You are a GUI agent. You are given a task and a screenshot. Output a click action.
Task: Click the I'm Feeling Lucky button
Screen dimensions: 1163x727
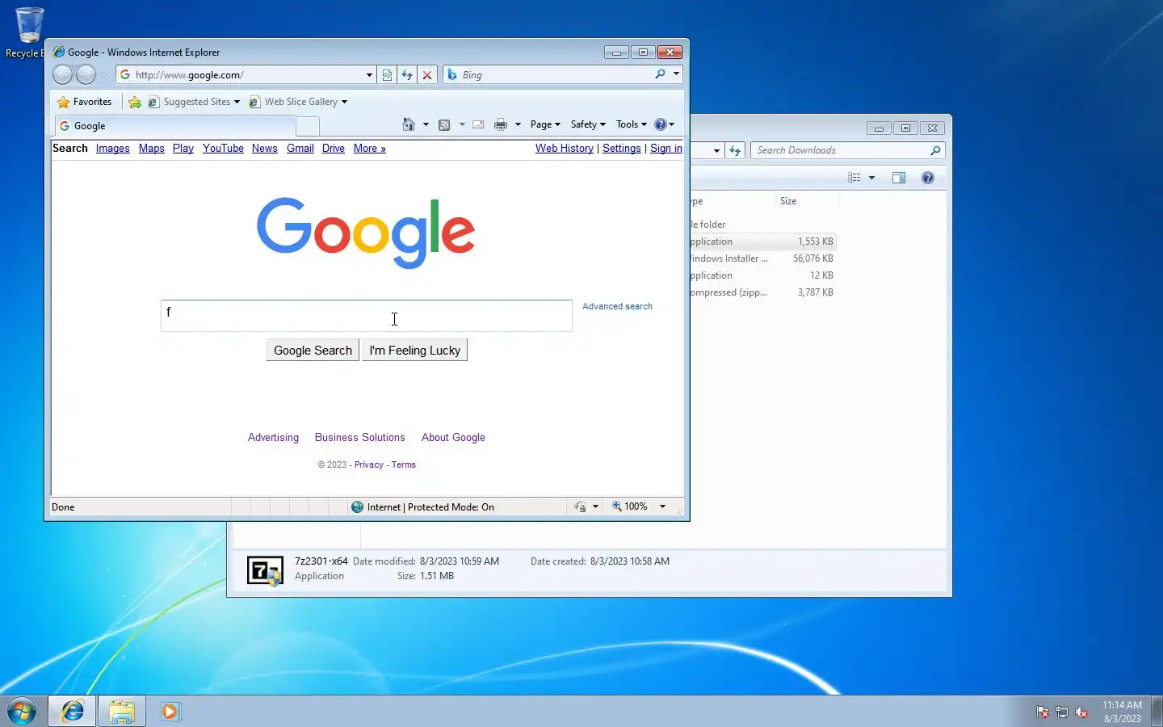coord(414,351)
